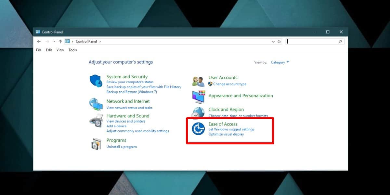Expand the chevron before Control Panel breadcrumb
This screenshot has height=195, width=390.
(x=72, y=41)
